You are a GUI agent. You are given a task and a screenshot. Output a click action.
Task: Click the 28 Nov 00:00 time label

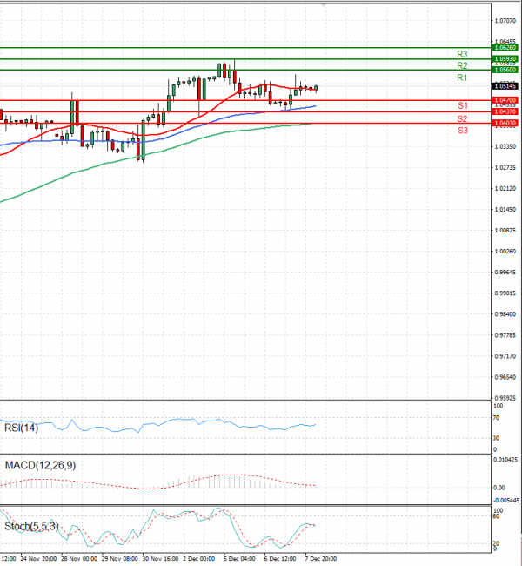[x=79, y=559]
